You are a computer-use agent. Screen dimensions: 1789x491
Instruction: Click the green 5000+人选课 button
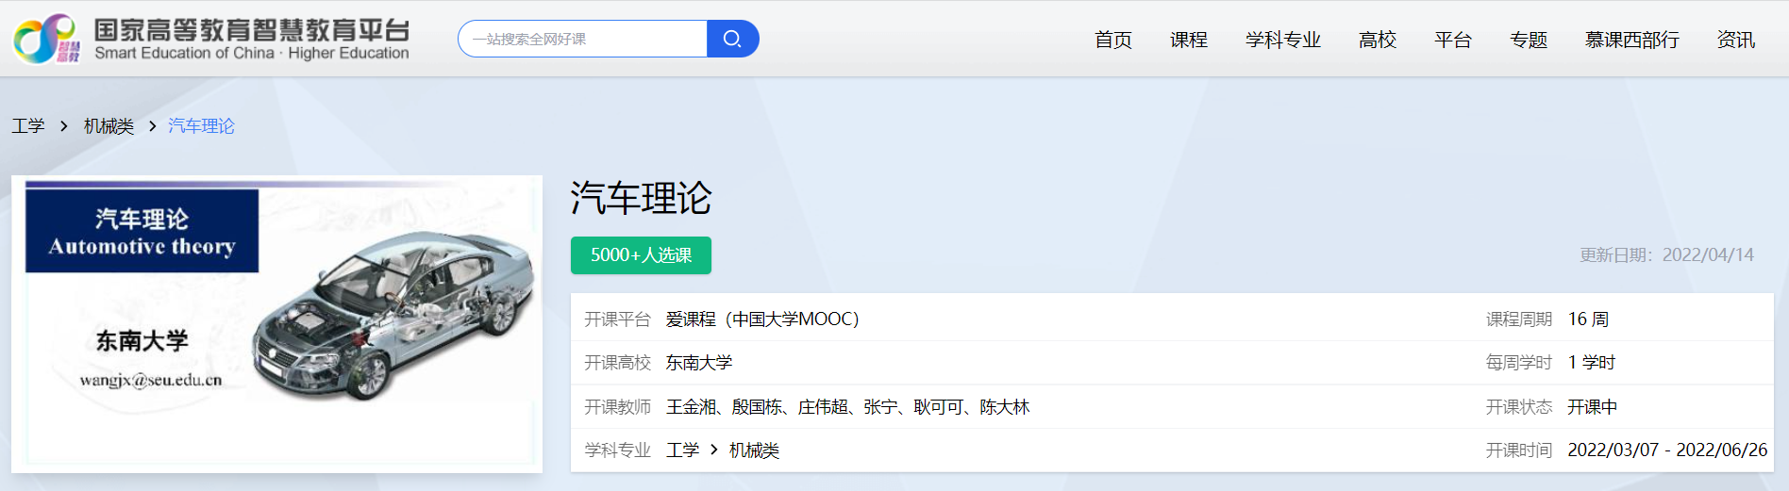[x=641, y=255]
